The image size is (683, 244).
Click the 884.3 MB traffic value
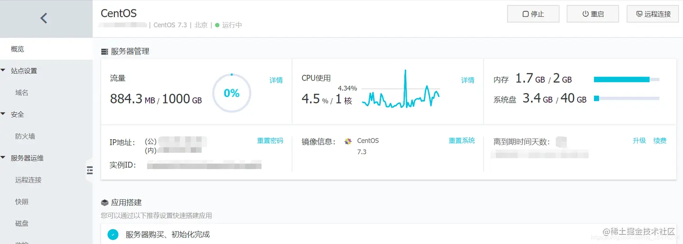132,99
